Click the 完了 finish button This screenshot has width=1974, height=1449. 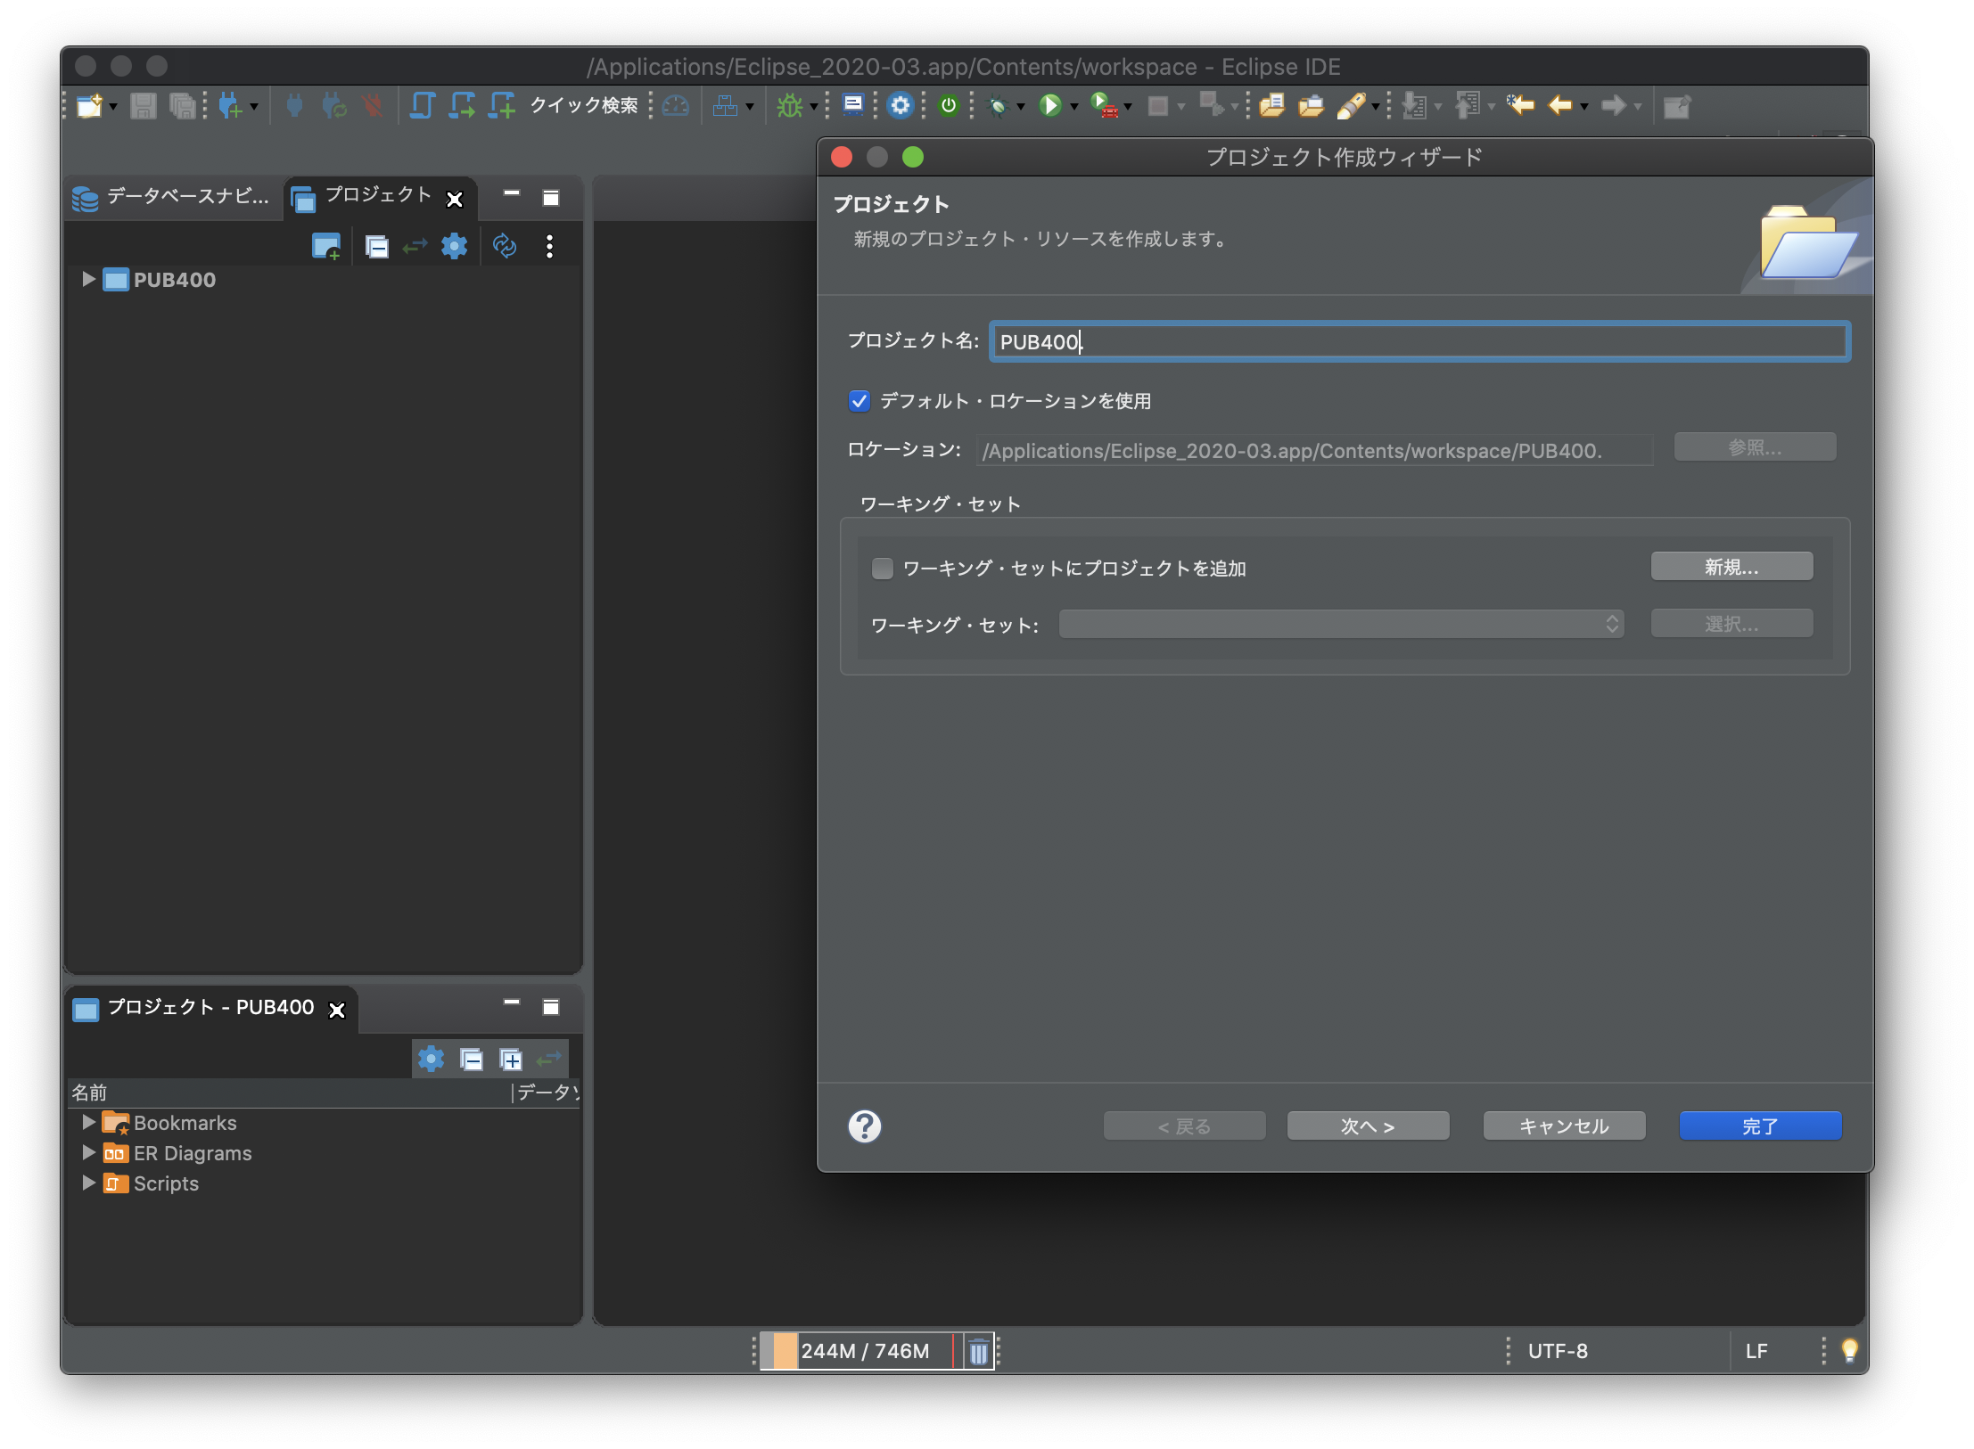(x=1760, y=1126)
